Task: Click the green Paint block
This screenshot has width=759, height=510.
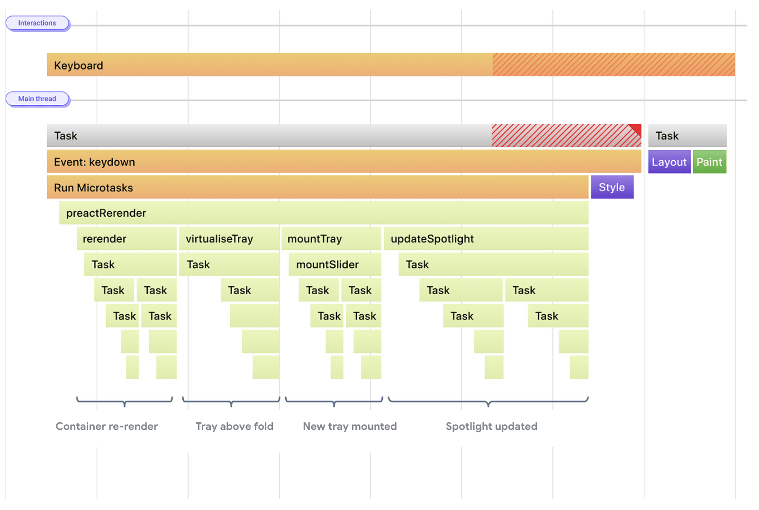Action: click(x=709, y=162)
